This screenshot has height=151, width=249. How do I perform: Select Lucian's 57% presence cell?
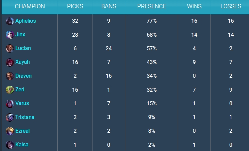click(x=152, y=48)
